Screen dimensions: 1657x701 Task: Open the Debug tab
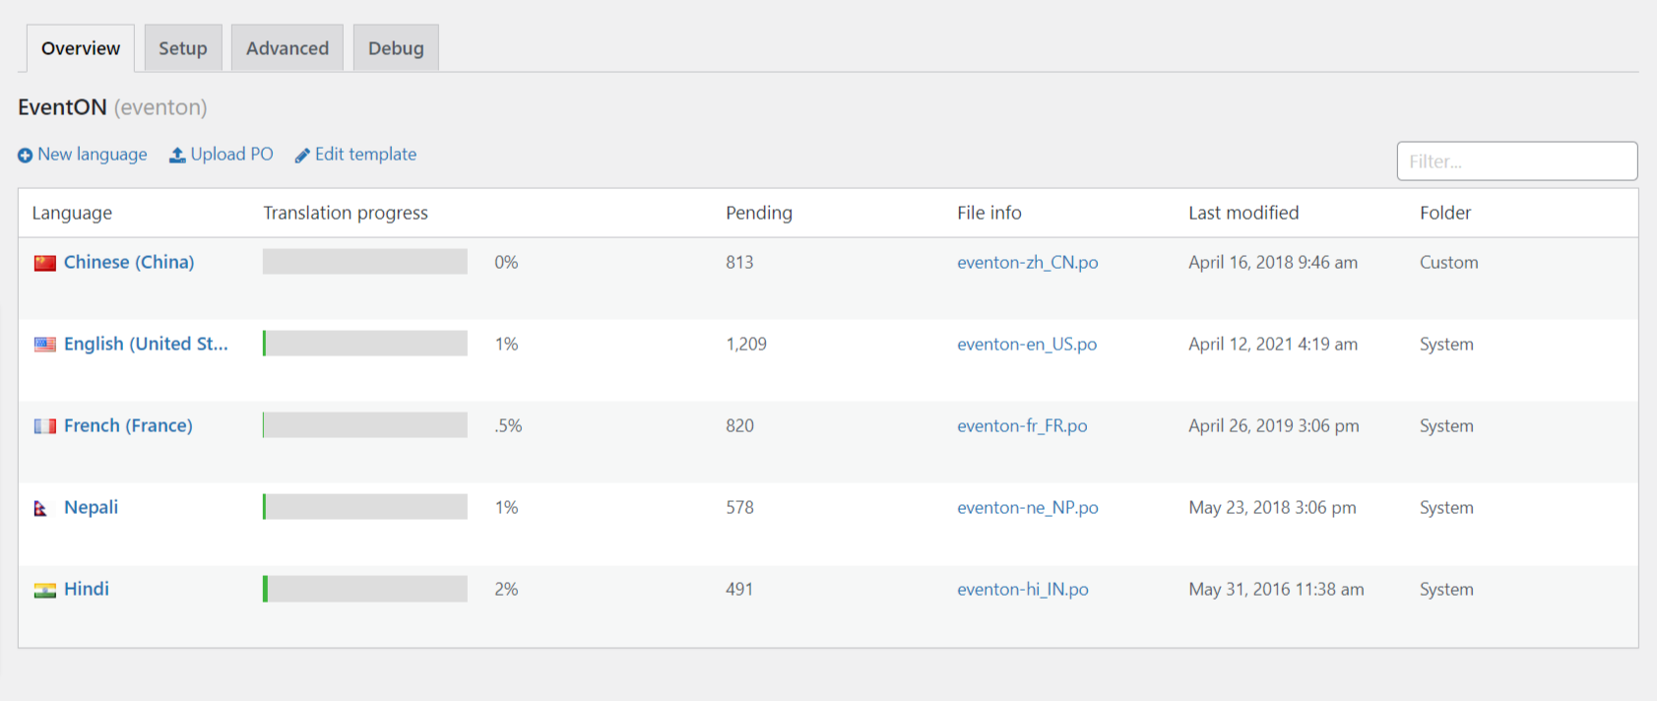[396, 48]
